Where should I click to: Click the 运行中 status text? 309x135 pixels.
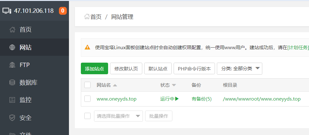167,99
